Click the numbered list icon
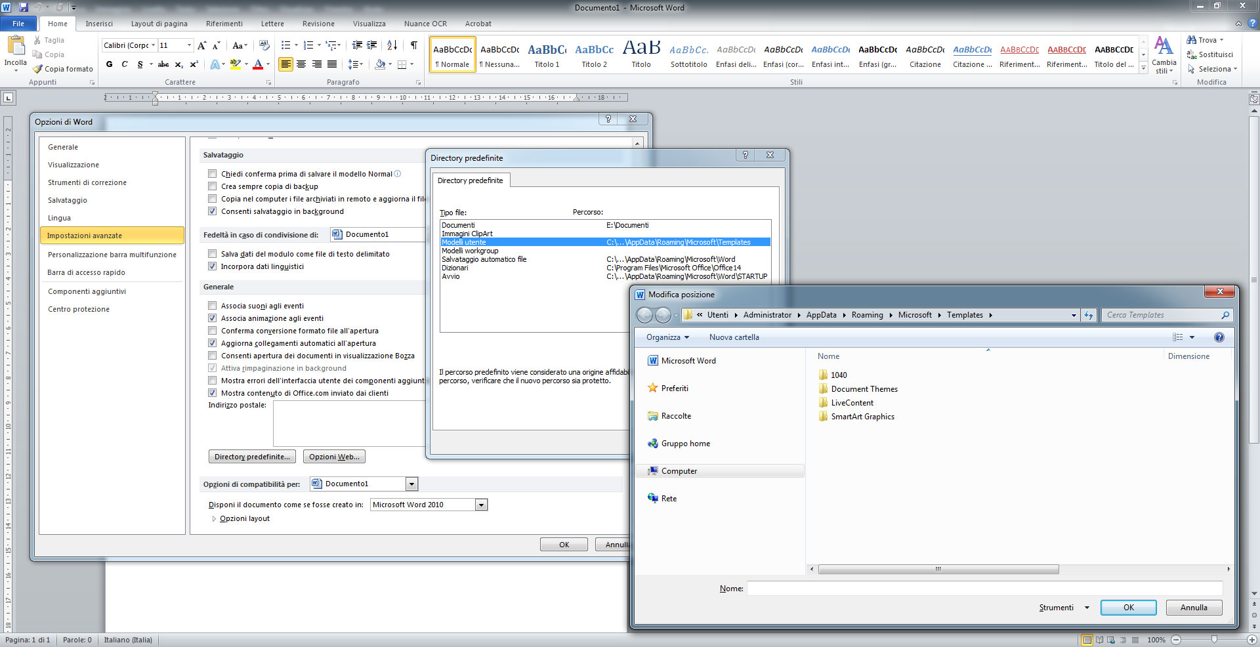Image resolution: width=1260 pixels, height=647 pixels. (x=308, y=45)
